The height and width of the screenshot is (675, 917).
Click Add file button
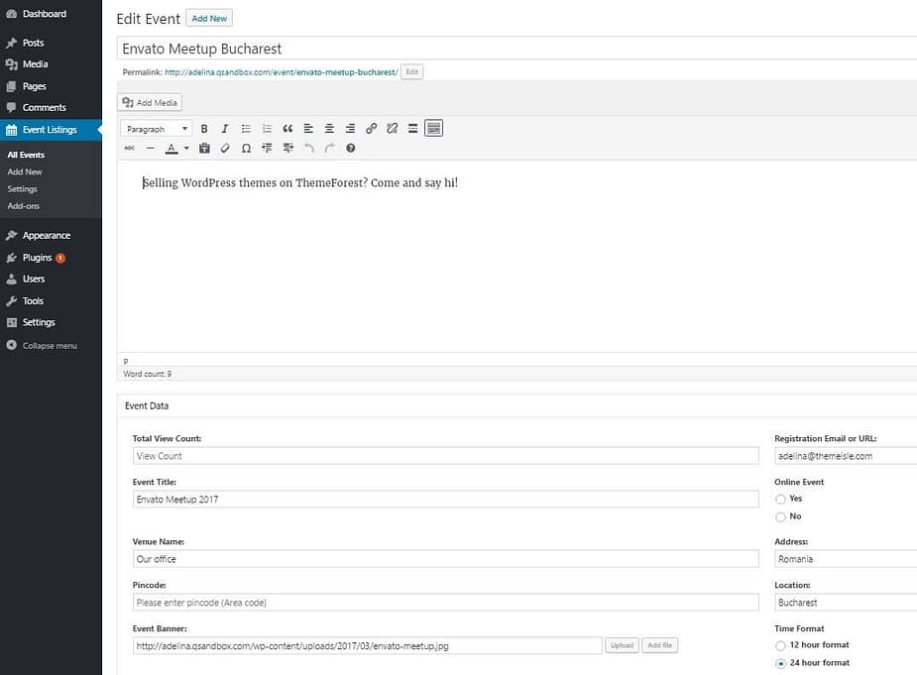[x=659, y=645]
